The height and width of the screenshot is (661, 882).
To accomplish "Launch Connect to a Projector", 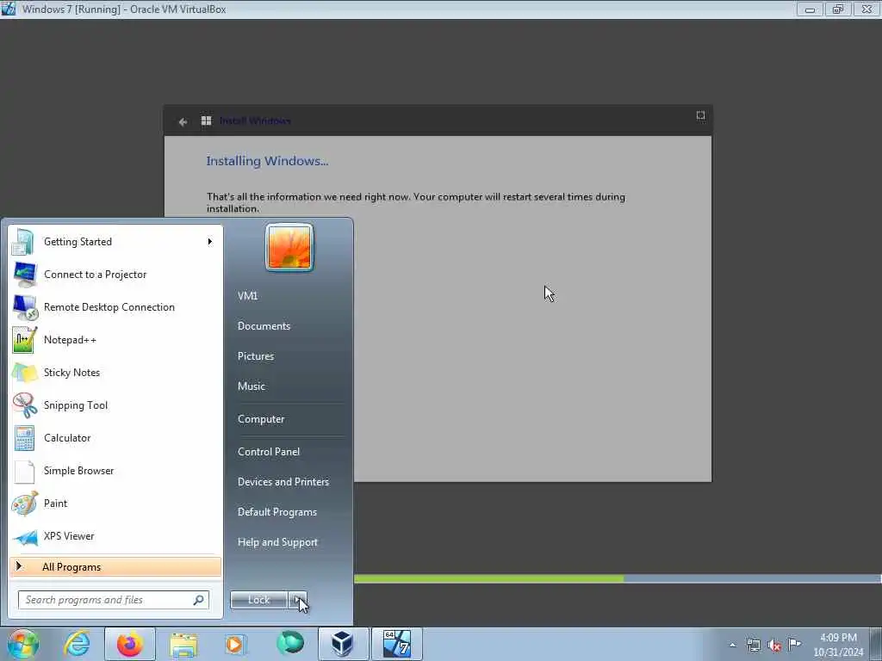I will point(115,275).
